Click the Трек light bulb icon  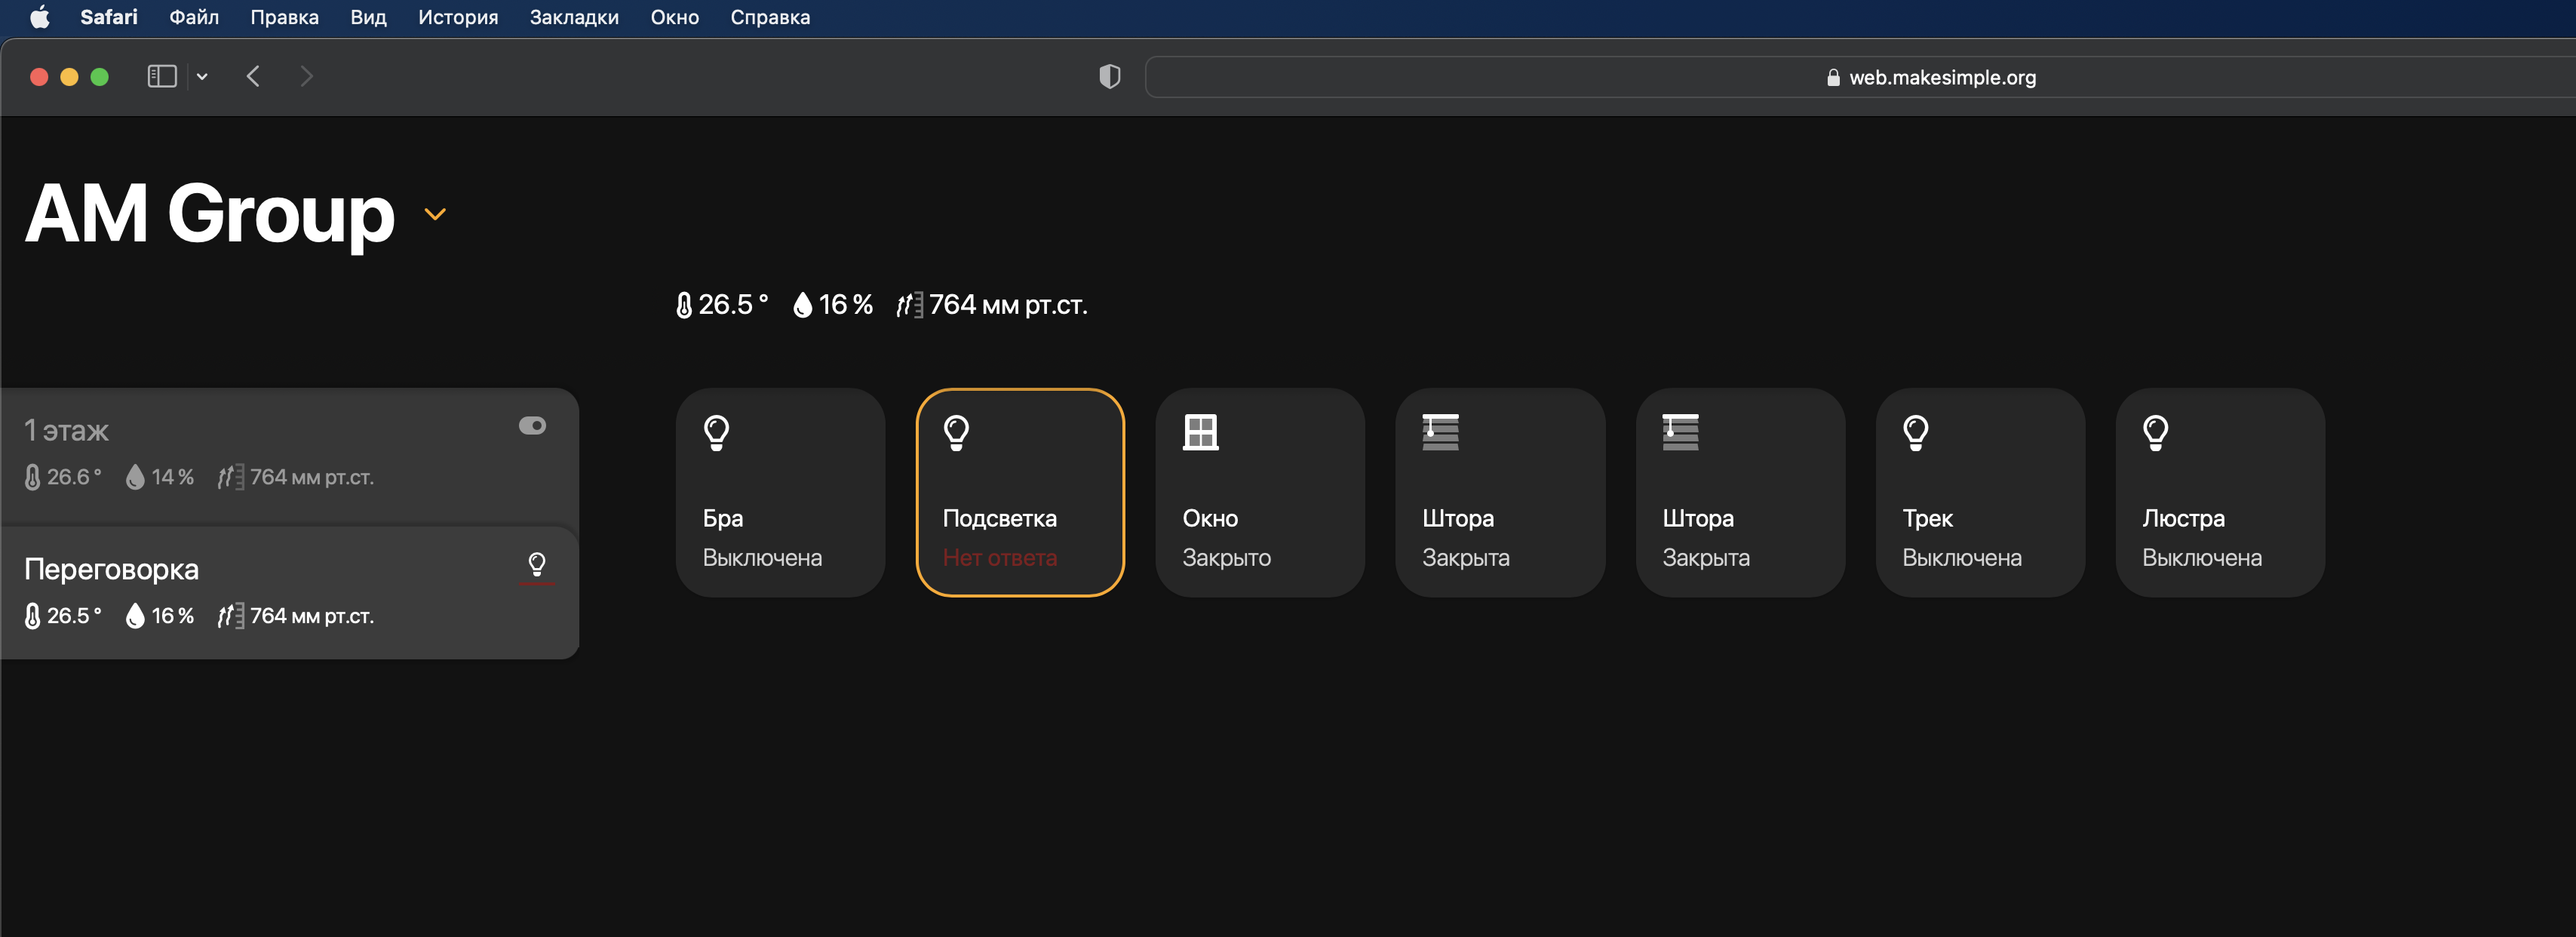click(1915, 432)
